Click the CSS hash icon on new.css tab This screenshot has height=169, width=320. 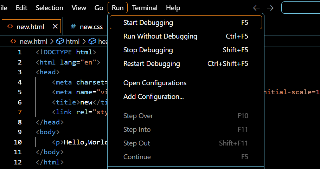(x=73, y=26)
